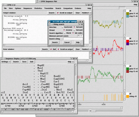This screenshot has height=117, width=139.
Task: Choose the literal search algorithm option
Action: tap(64, 33)
